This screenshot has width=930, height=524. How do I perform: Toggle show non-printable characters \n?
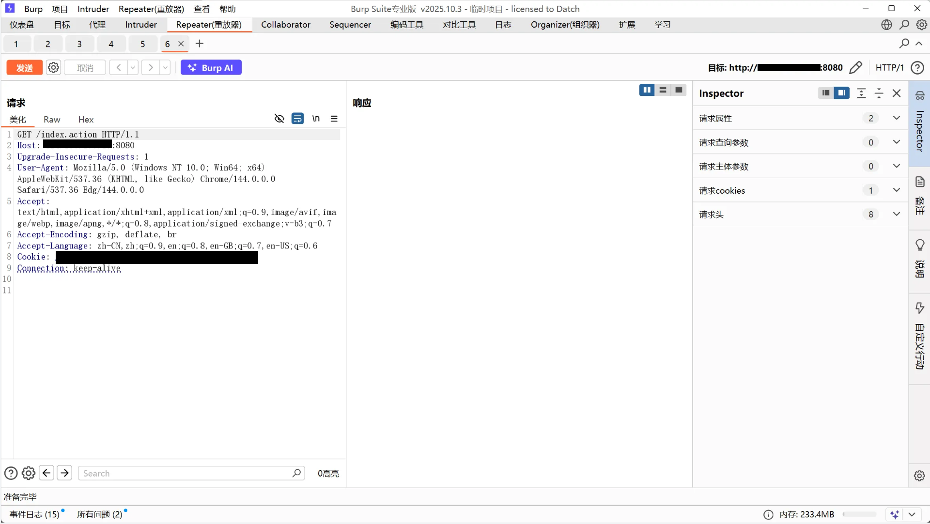coord(316,119)
